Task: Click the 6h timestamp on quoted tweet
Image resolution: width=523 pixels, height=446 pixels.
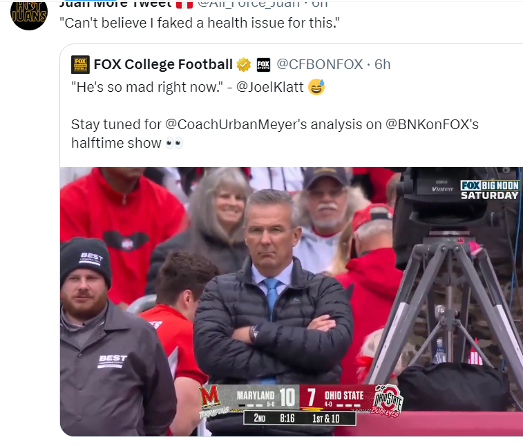Action: [x=382, y=65]
